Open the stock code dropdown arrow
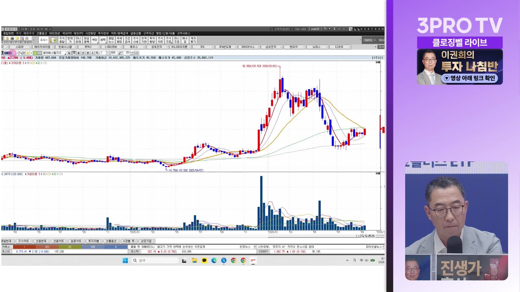The image size is (520, 292). [x=17, y=53]
